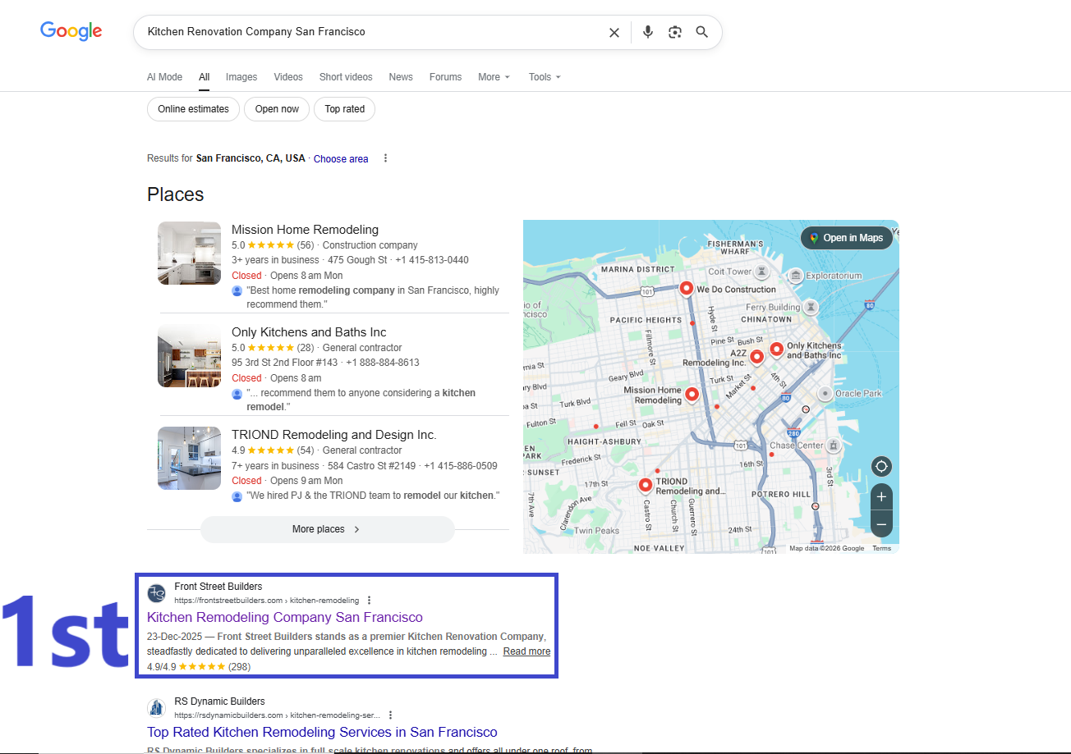Click Read more in Front Street snippet
The height and width of the screenshot is (754, 1071).
point(526,651)
